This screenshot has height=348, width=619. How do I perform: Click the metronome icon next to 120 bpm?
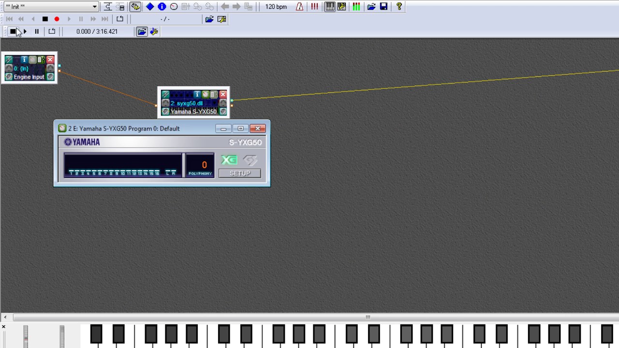[x=299, y=7]
